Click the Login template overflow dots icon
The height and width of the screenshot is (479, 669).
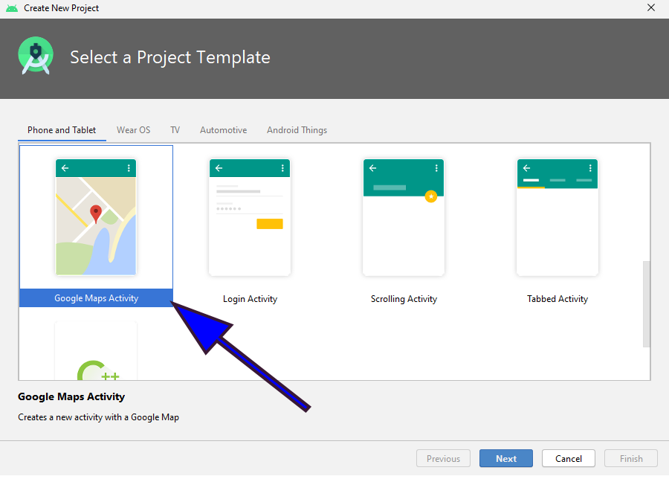(x=282, y=168)
